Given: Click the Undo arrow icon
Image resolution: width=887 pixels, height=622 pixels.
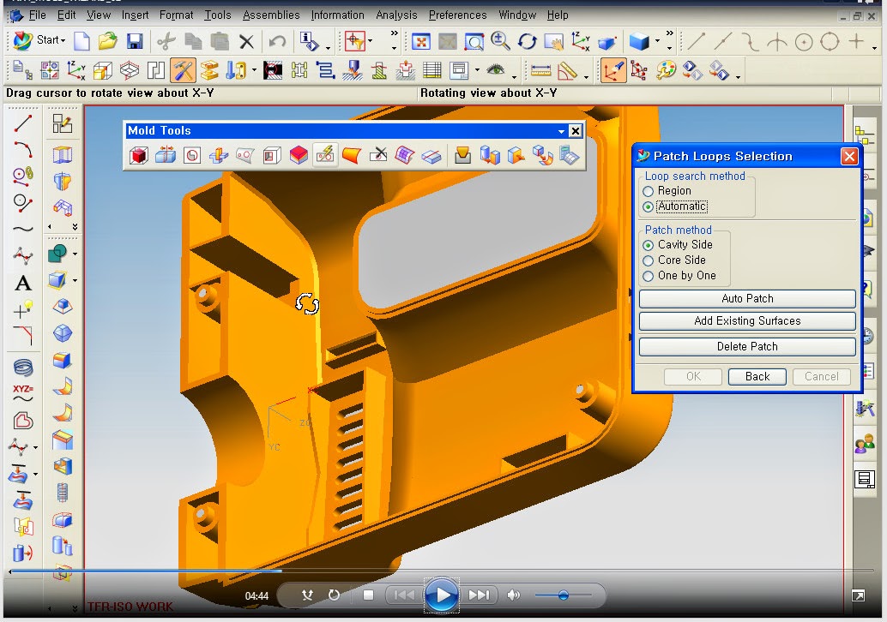Looking at the screenshot, I should tap(277, 41).
